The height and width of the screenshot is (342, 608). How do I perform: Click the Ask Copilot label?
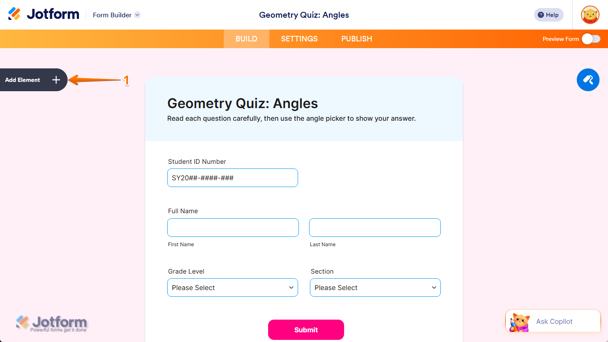click(554, 321)
